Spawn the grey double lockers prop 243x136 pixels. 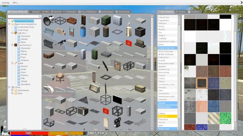coord(117,20)
